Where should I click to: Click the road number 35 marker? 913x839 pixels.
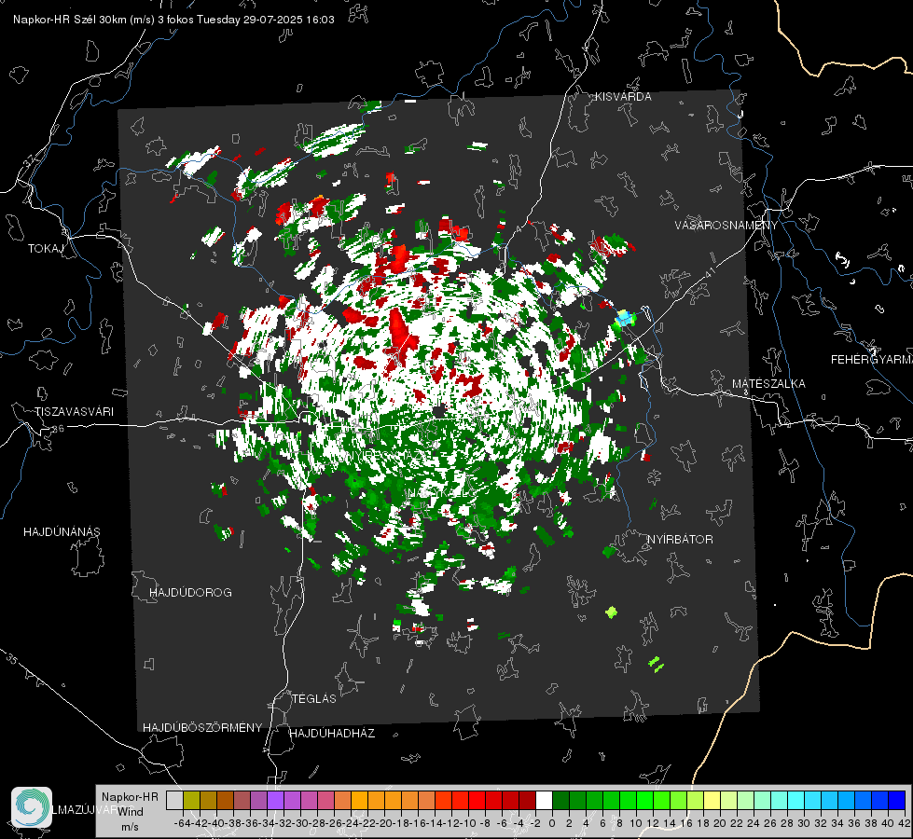click(12, 658)
